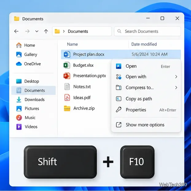Click the Open with apps icon
Image resolution: width=191 pixels, height=191 pixels.
point(119,77)
